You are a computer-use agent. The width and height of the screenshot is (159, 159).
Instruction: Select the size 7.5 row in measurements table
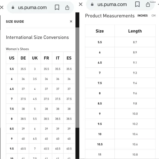tap(120, 83)
